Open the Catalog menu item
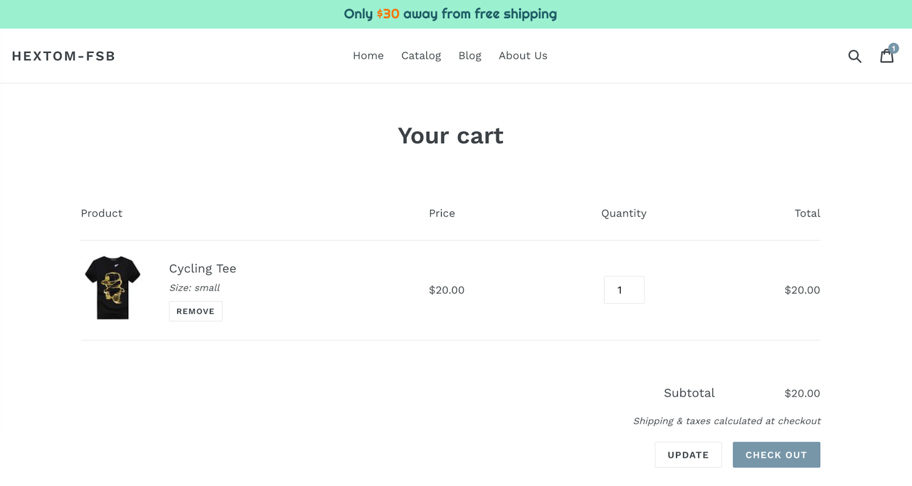The height and width of the screenshot is (486, 912). click(421, 56)
